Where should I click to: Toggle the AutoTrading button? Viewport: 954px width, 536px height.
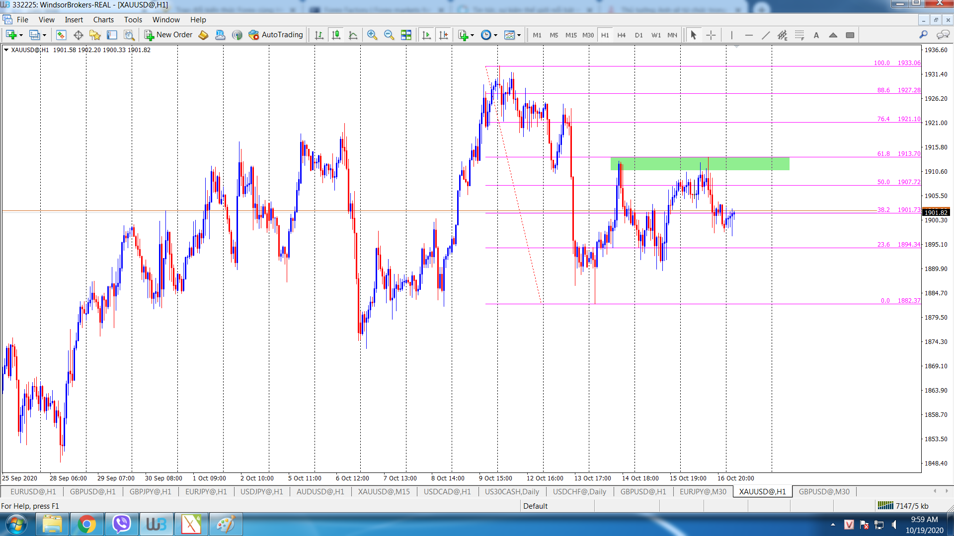pyautogui.click(x=276, y=35)
